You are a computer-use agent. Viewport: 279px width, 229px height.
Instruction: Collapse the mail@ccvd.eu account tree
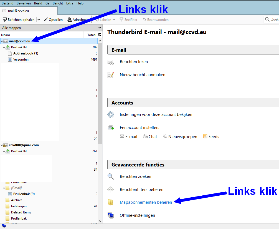[2, 41]
